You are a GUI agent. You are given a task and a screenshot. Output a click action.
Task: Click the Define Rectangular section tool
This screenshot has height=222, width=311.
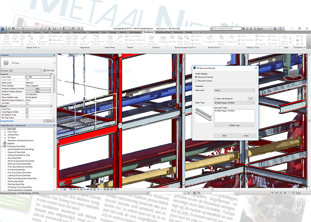(x=152, y=40)
